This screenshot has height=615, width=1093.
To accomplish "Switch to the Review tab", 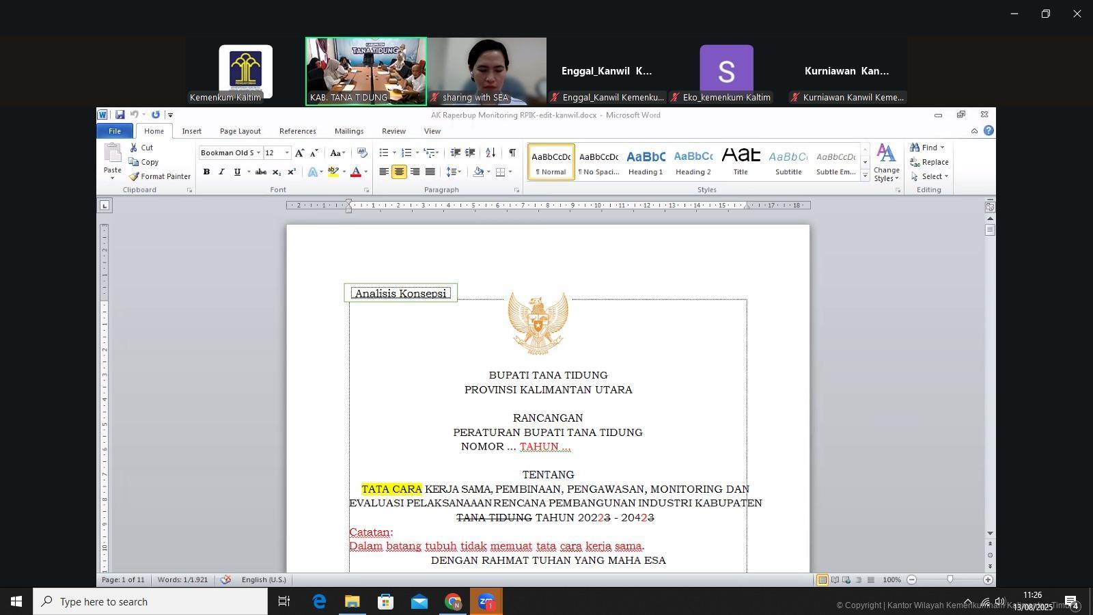I will 393,131.
